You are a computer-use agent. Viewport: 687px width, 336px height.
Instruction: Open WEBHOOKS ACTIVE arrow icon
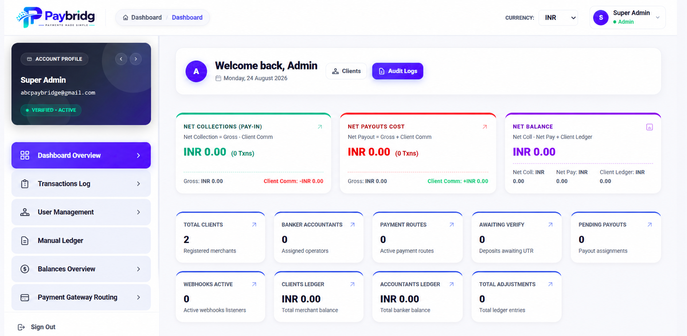coord(254,284)
